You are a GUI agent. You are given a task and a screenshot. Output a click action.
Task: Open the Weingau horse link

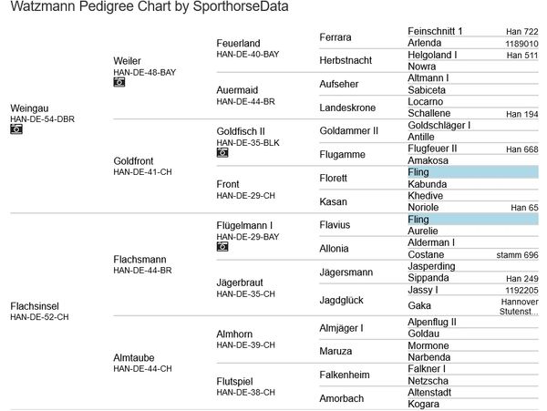click(x=29, y=108)
